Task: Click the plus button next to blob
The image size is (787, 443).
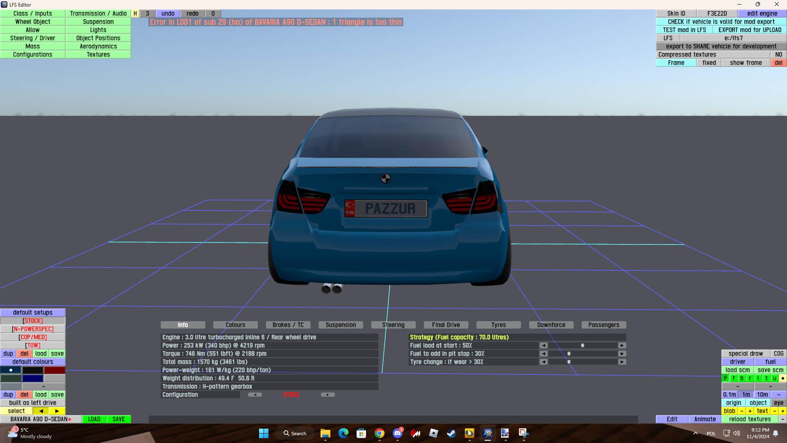Action: [750, 411]
